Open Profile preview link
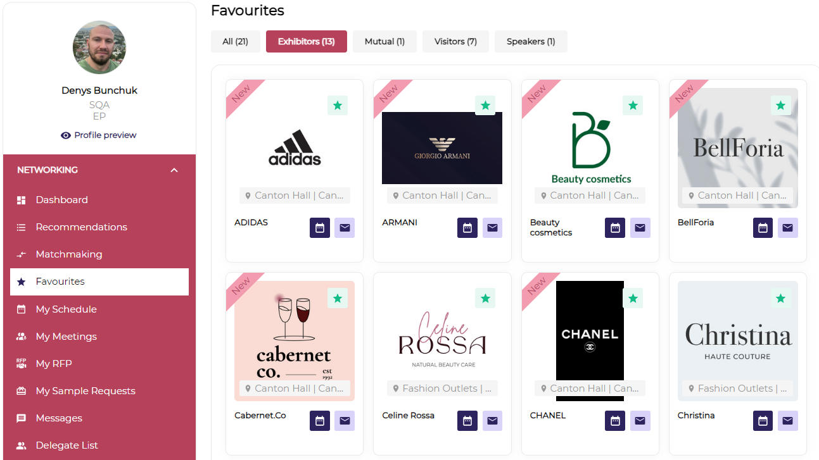This screenshot has width=819, height=460. 99,135
